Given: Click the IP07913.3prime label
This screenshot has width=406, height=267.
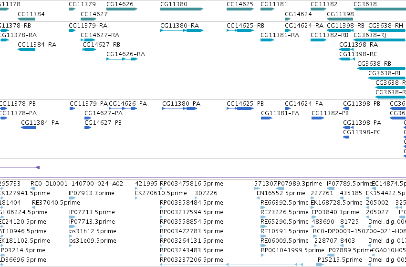Looking at the screenshot, I should click(92, 193).
